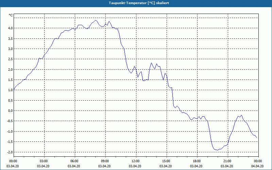Select the 1,5 y-axis label
The width and height of the screenshot is (272, 170).
click(11, 80)
